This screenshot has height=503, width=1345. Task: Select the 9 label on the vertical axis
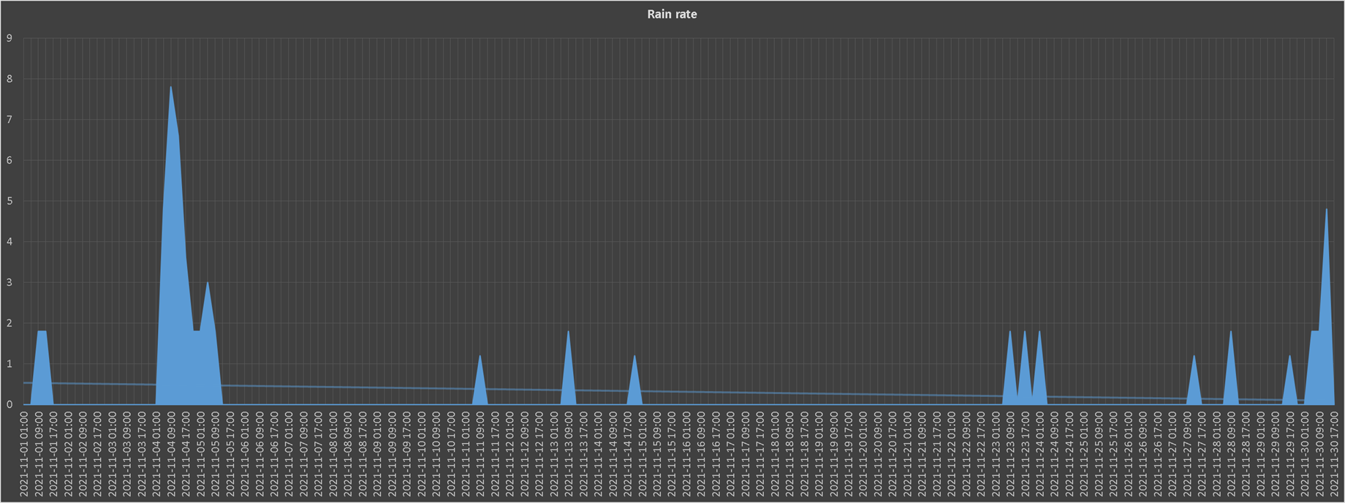point(10,38)
